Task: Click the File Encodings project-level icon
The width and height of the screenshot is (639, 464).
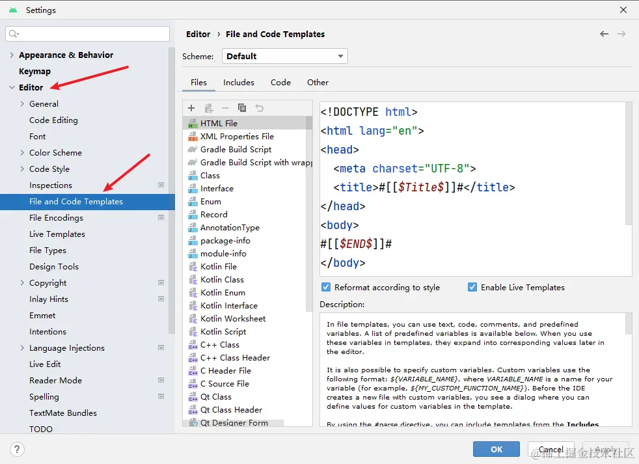Action: click(x=161, y=218)
